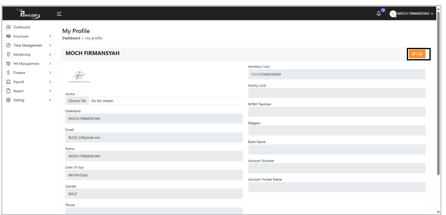The image size is (446, 215).
Task: Click the NPWP Number field
Action: (337, 112)
